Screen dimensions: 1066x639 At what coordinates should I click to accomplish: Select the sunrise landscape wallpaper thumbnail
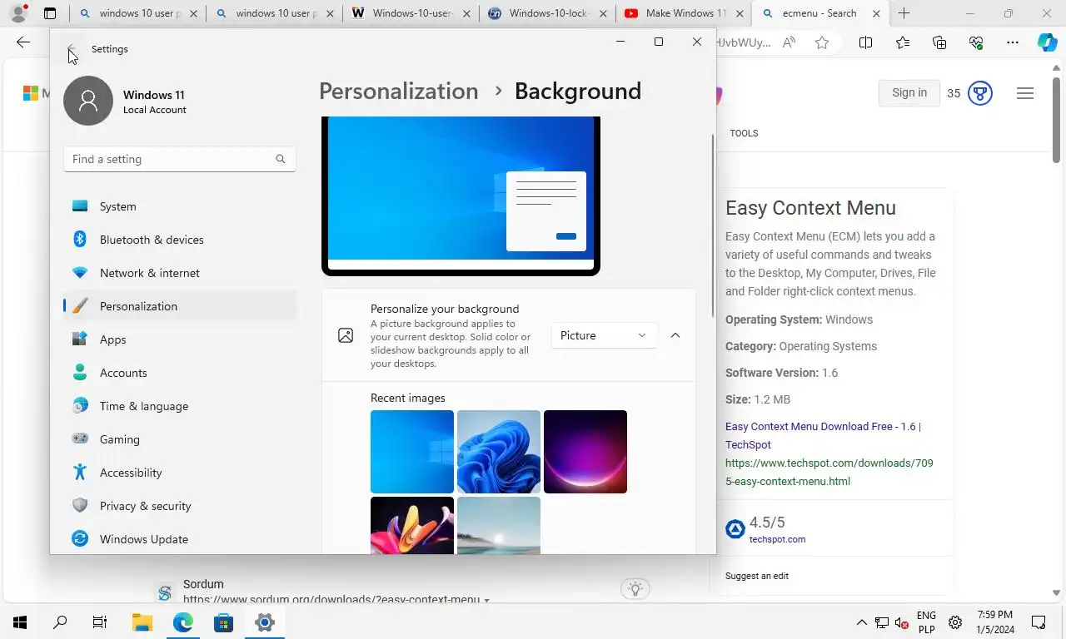click(x=499, y=525)
